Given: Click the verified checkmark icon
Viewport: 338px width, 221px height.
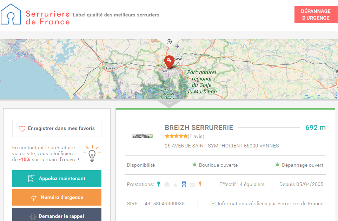Looking at the screenshot, I should coord(213,203).
